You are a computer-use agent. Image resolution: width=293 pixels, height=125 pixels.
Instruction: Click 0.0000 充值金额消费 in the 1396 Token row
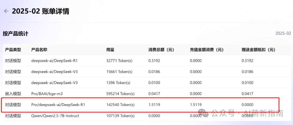click(x=196, y=83)
